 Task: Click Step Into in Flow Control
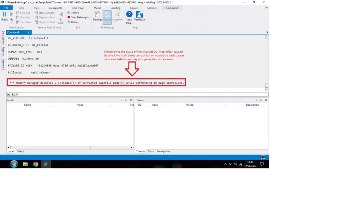click(23, 17)
